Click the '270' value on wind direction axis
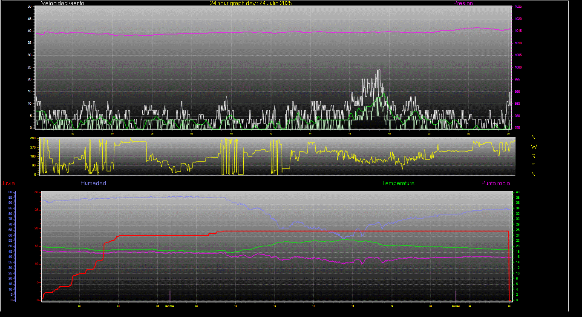The image size is (582, 317). 33,147
